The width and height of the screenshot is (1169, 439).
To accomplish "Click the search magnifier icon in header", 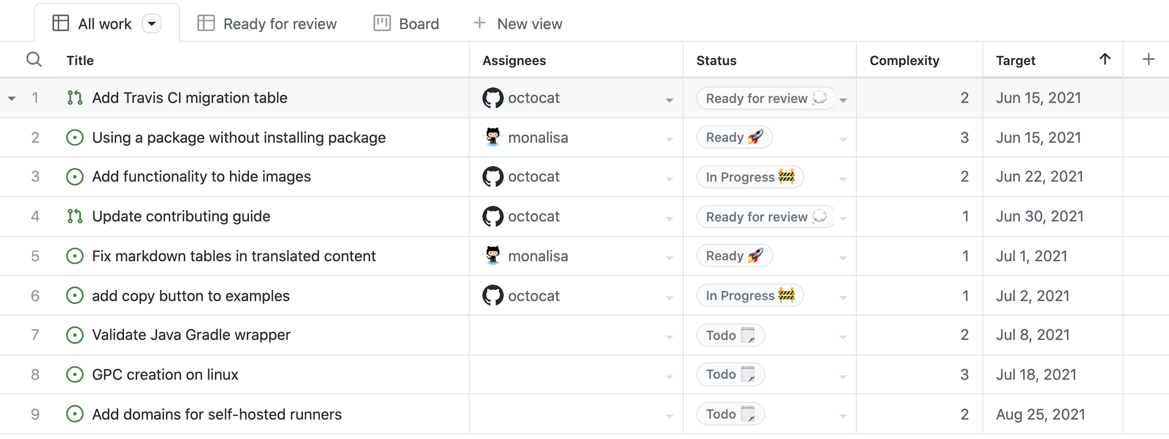I will 34,60.
